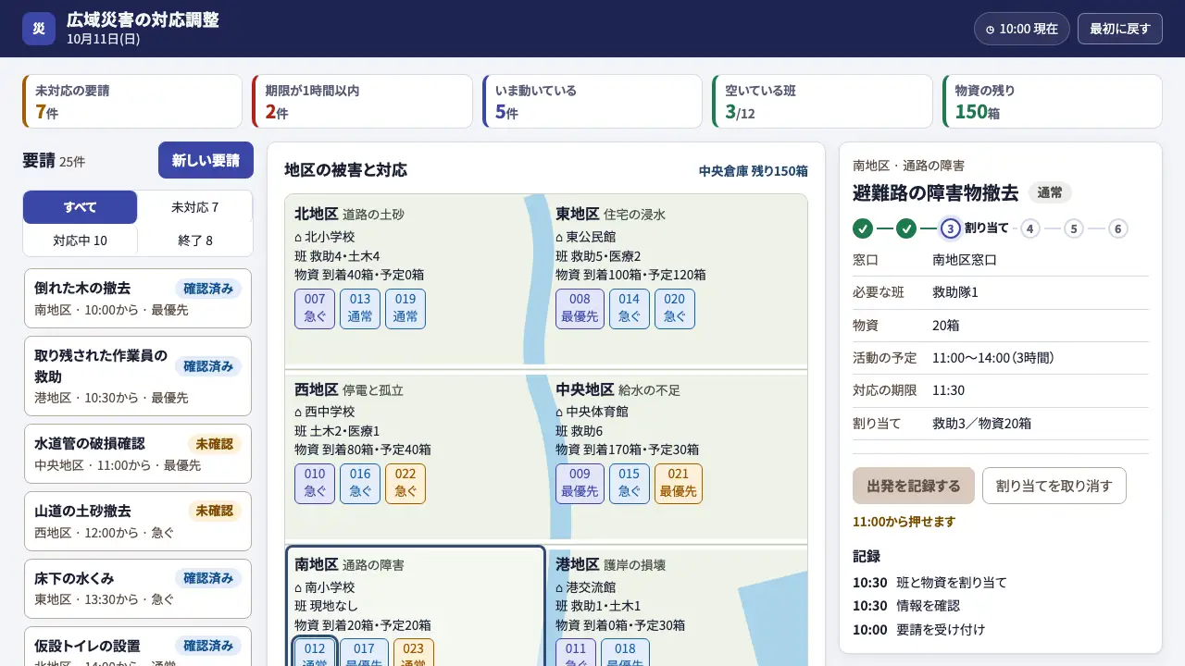The height and width of the screenshot is (666, 1185).
Task: Open the 終了 8 tab
Action: pos(195,240)
